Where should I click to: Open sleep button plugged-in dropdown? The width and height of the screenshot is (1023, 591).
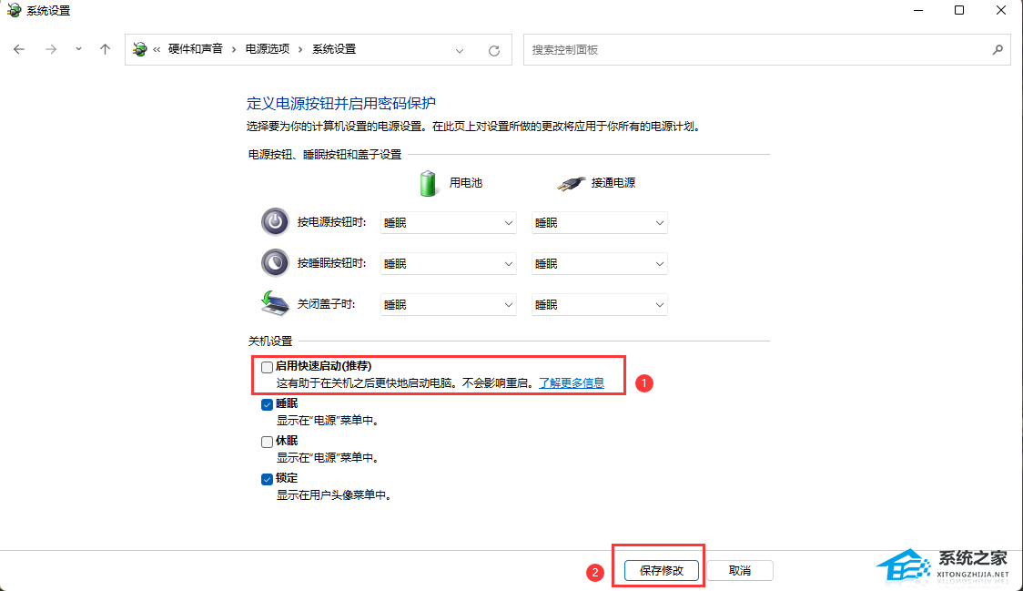[x=599, y=264]
